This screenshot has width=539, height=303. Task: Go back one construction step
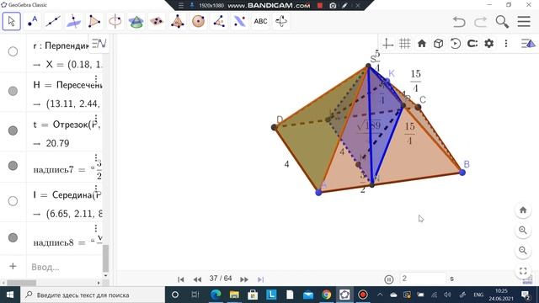point(197,279)
